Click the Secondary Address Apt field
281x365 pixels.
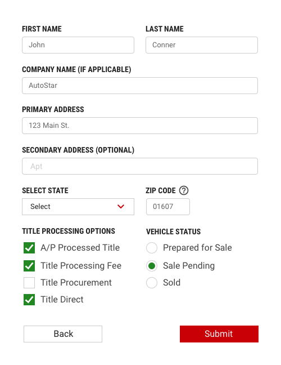click(140, 166)
